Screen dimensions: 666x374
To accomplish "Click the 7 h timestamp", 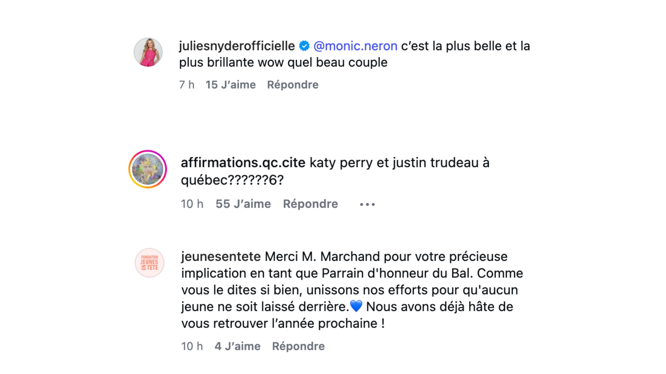I will click(x=187, y=85).
